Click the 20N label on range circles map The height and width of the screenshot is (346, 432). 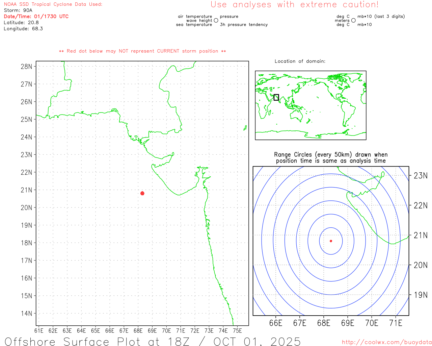pos(421,265)
